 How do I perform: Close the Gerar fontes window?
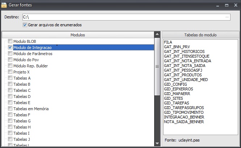click(234, 5)
